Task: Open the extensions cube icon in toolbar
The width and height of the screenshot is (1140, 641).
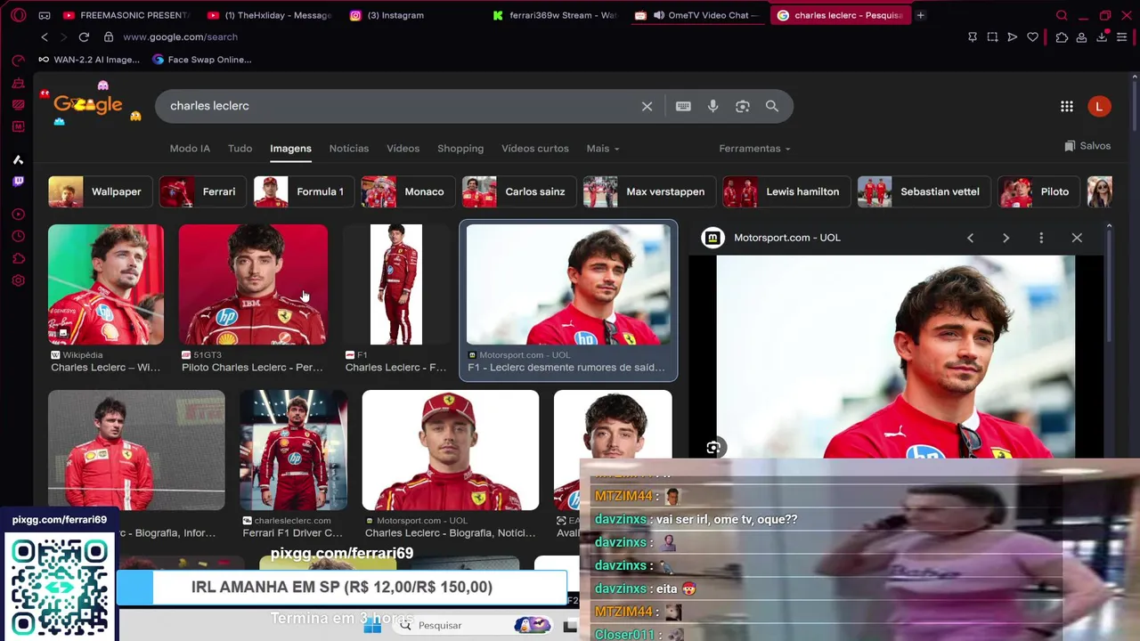Action: [x=1062, y=37]
